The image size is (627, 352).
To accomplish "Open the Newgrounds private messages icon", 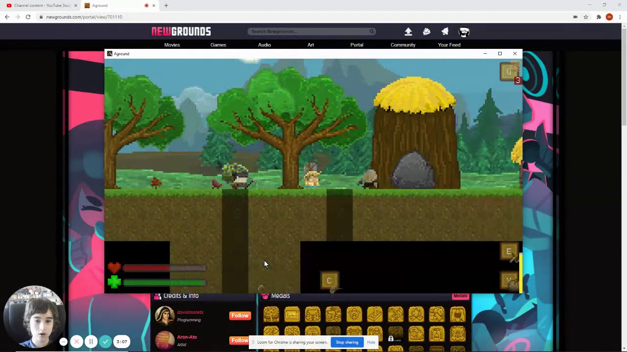I will 427,31.
